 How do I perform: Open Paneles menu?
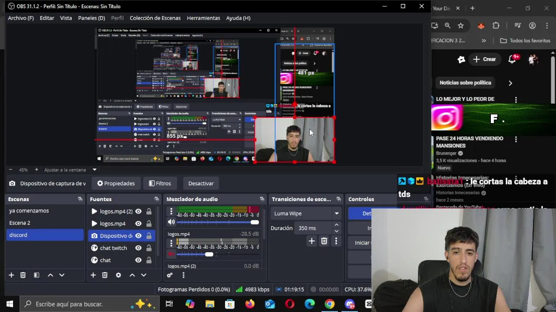pos(92,18)
